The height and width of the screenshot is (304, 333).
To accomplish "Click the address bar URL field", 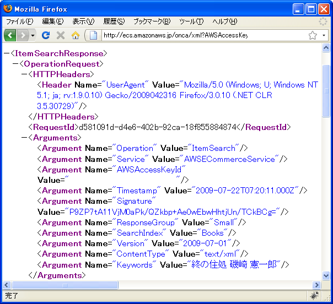I will click(x=204, y=35).
